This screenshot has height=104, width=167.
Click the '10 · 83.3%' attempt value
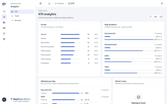pyautogui.click(x=85, y=100)
